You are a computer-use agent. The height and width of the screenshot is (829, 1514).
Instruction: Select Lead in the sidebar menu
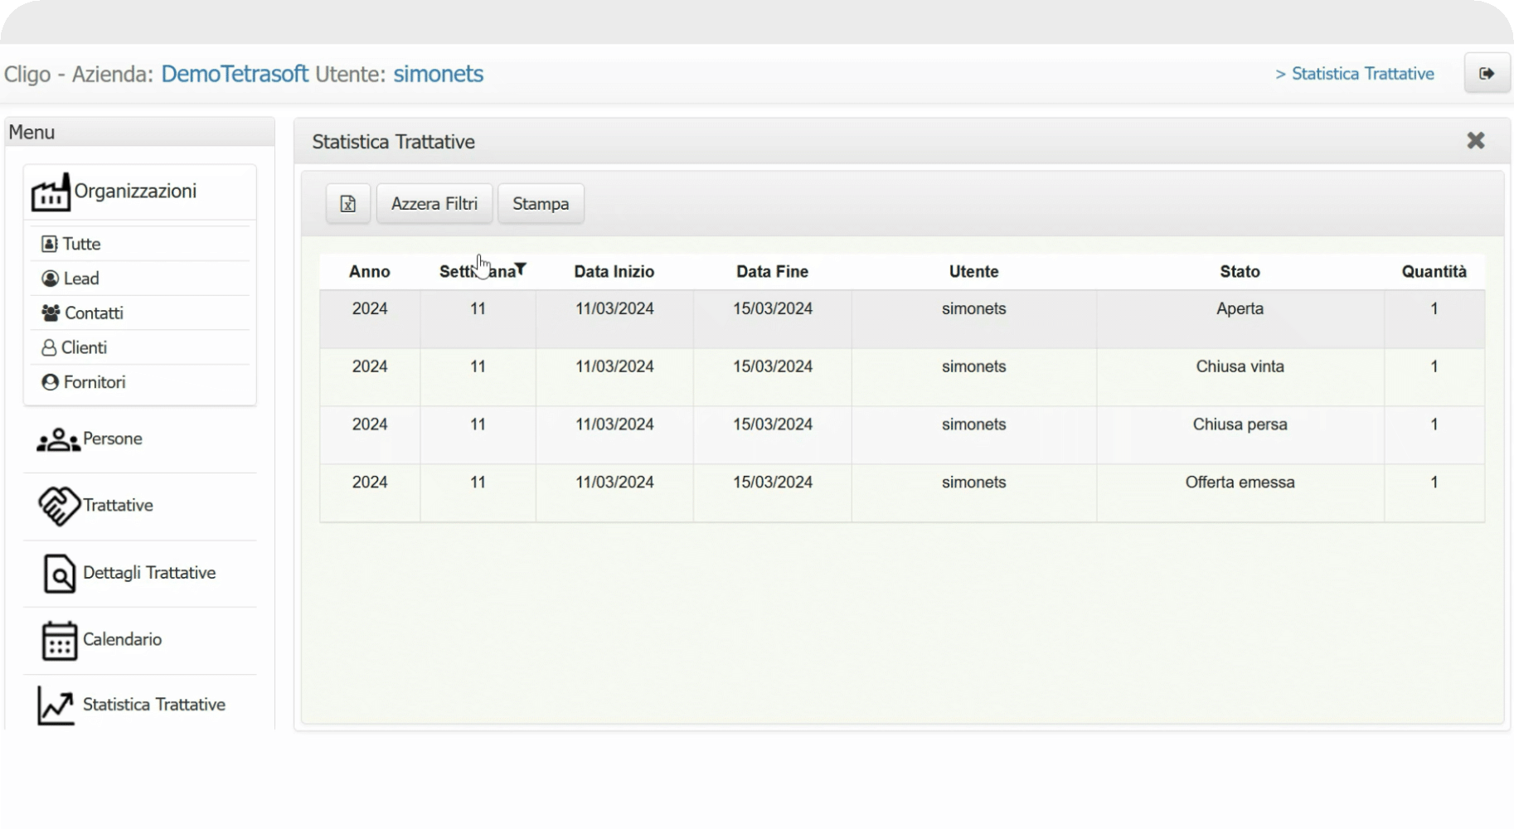tap(80, 279)
